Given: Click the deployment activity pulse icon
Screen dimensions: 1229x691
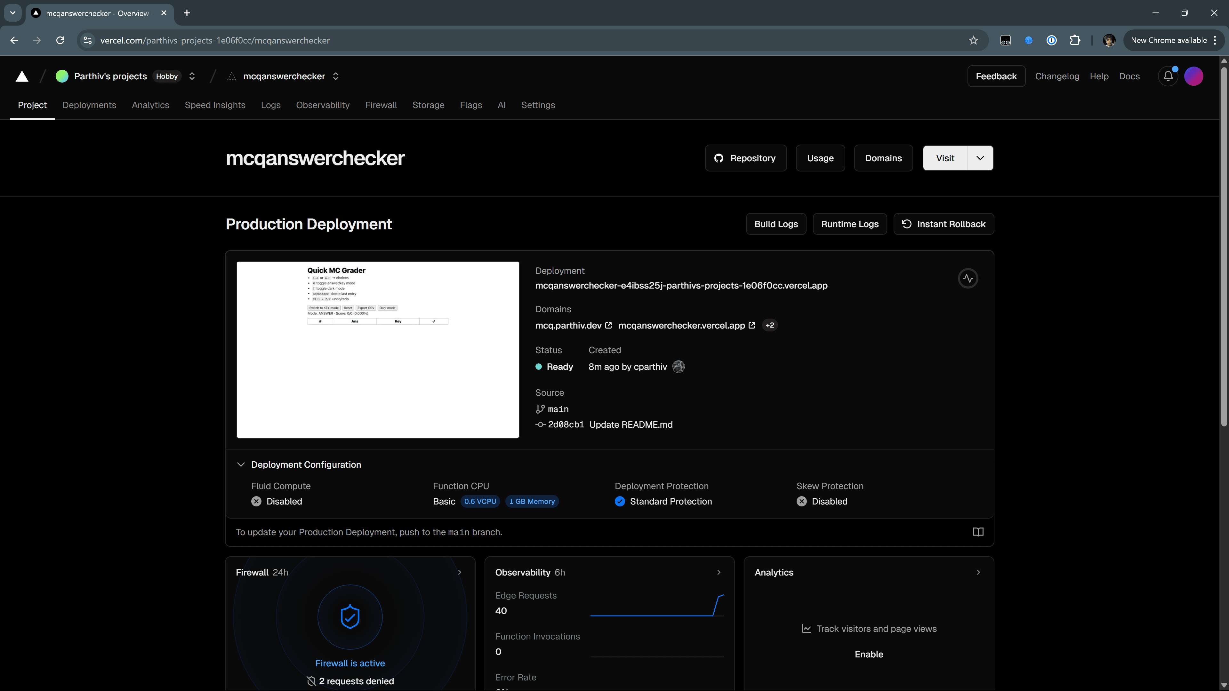Looking at the screenshot, I should 968,279.
